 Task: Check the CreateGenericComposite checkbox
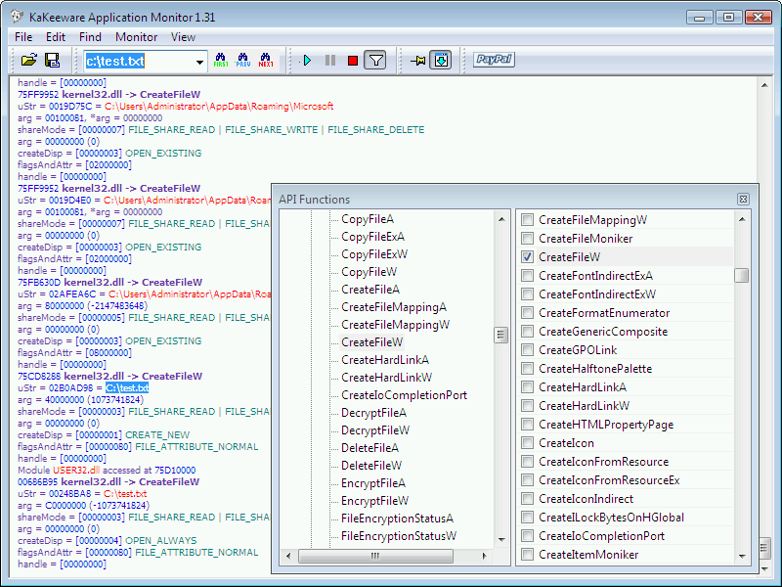coord(527,331)
